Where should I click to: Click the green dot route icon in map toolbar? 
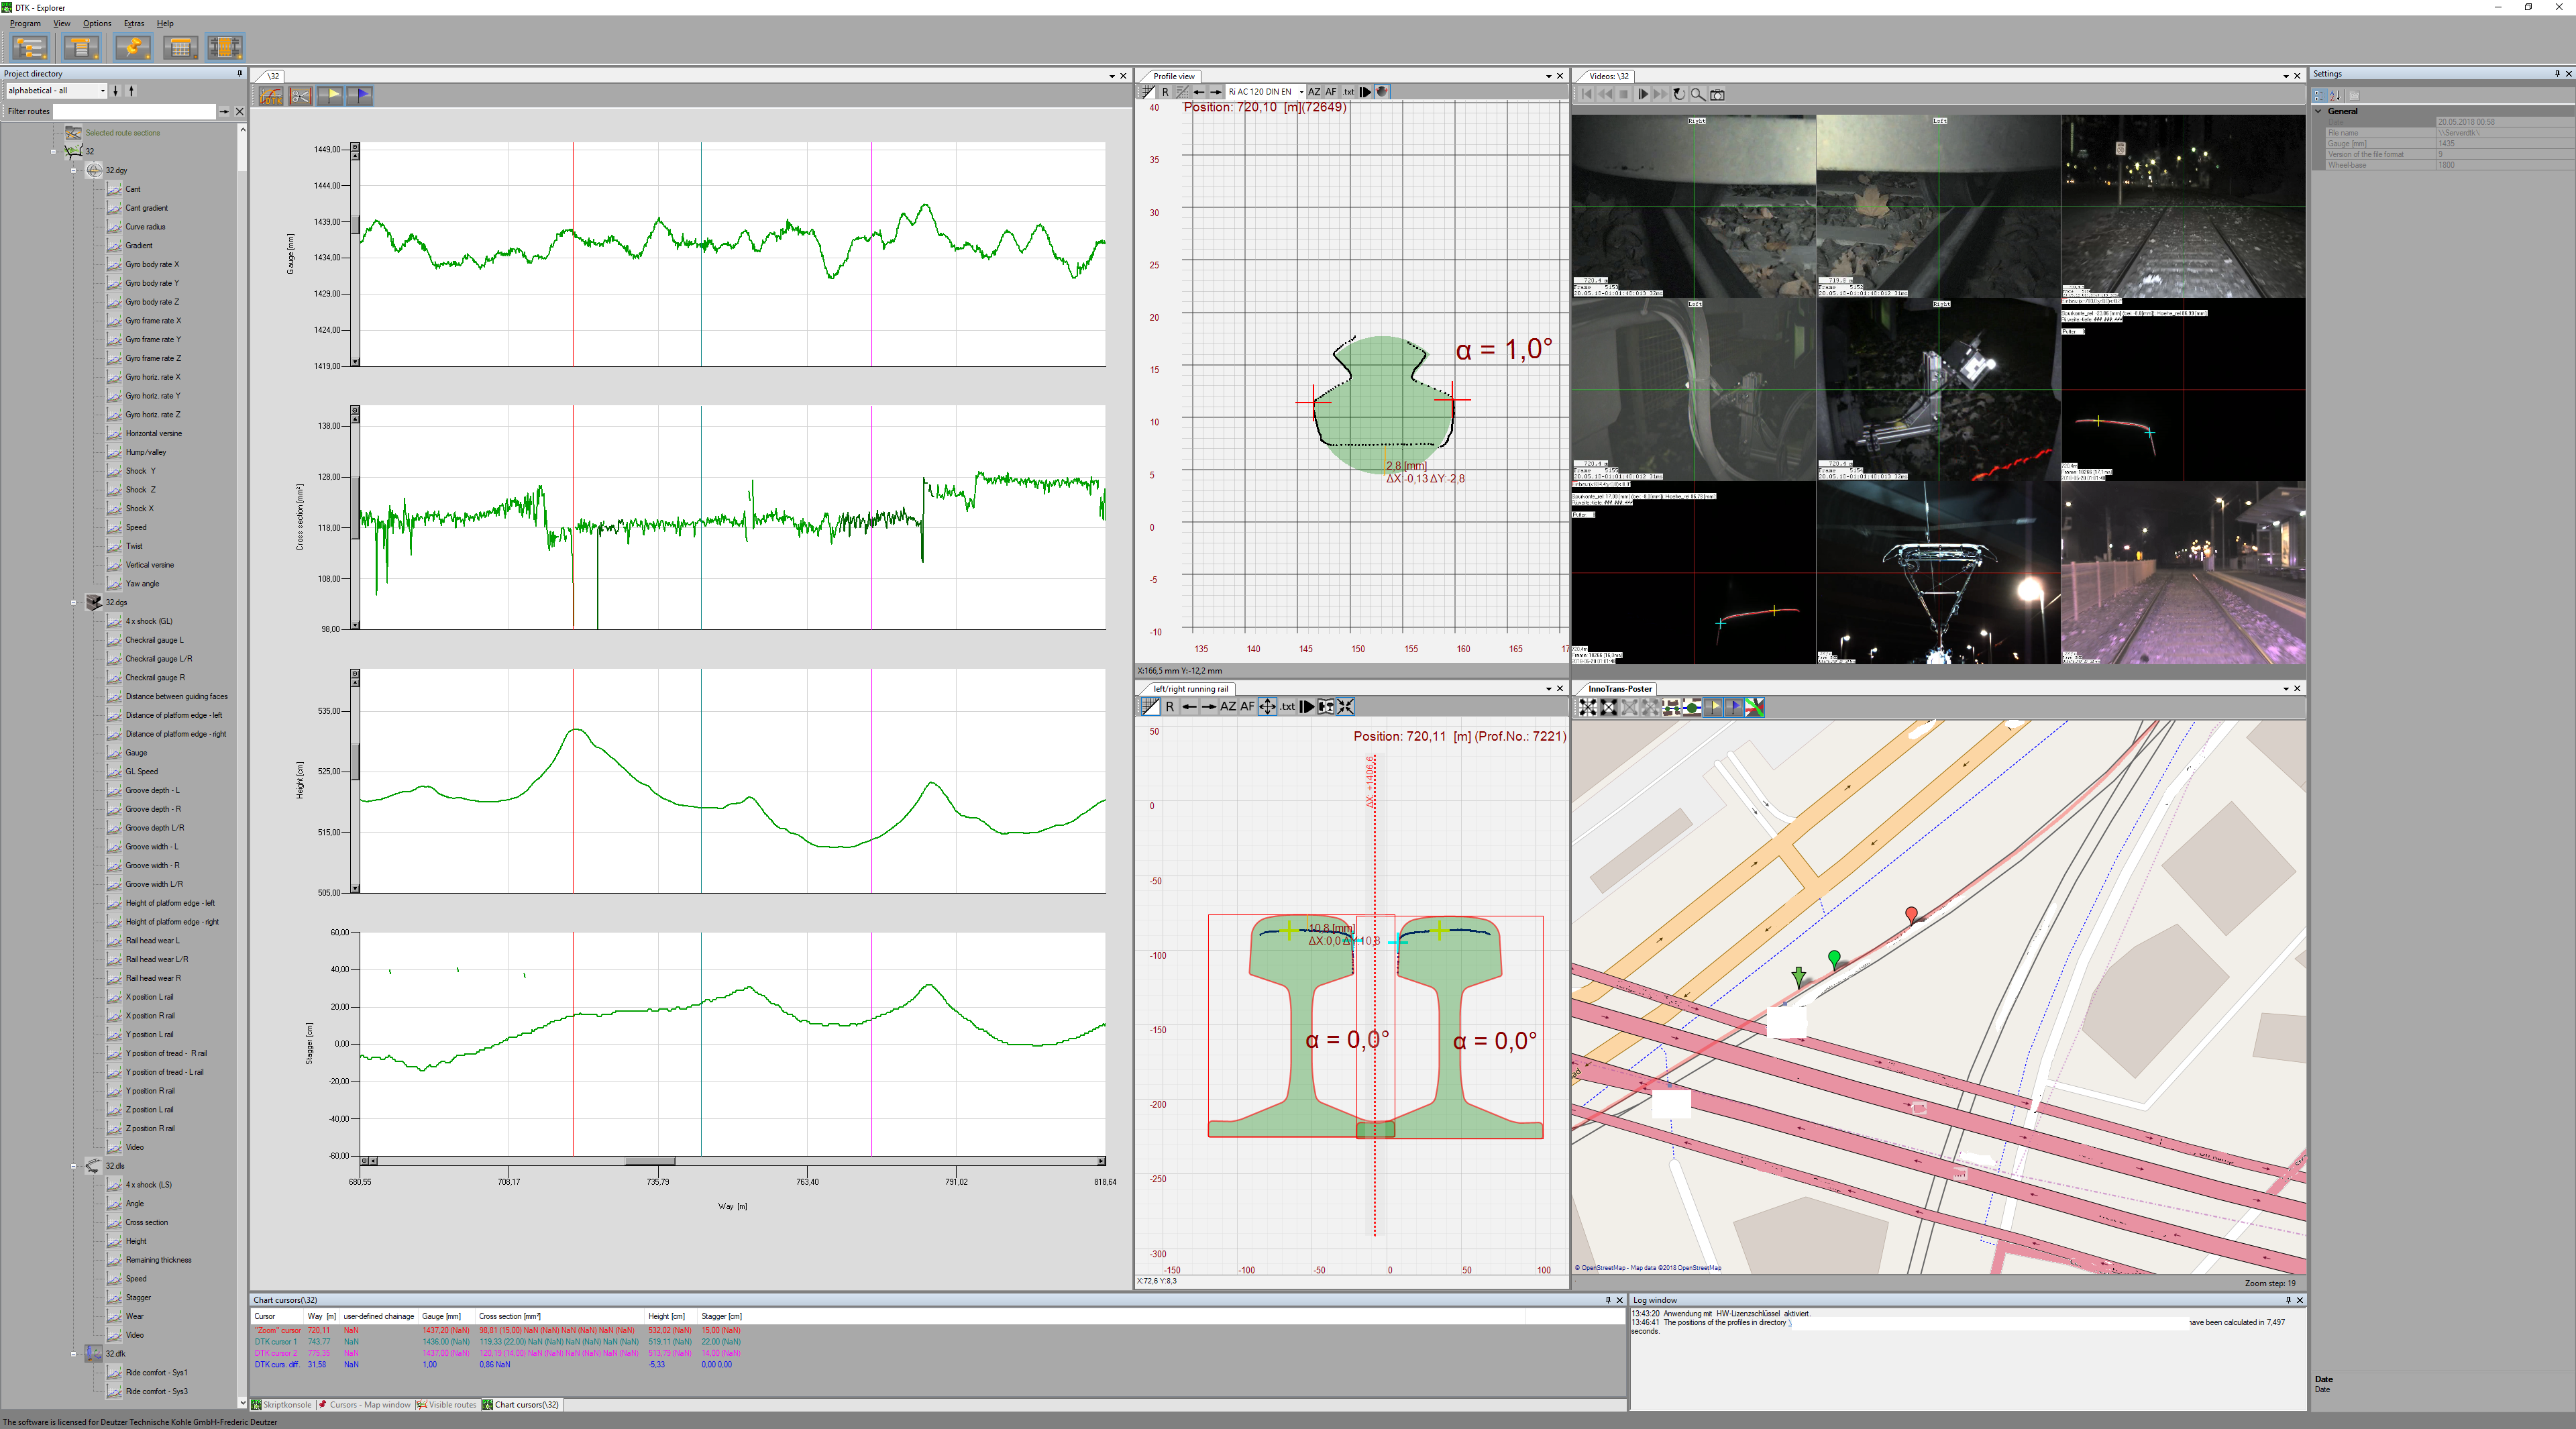1691,708
